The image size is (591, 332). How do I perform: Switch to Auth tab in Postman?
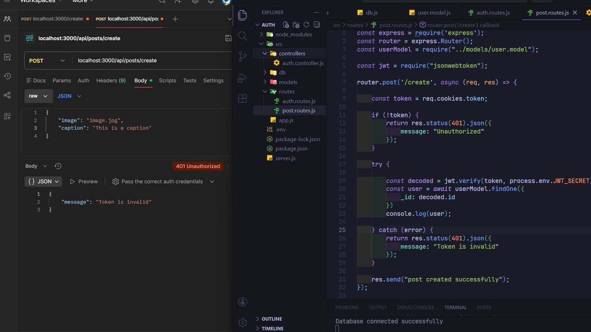point(84,81)
